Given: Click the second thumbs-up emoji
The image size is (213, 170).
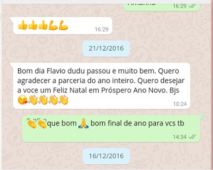Looking at the screenshot, I should pyautogui.click(x=33, y=25).
